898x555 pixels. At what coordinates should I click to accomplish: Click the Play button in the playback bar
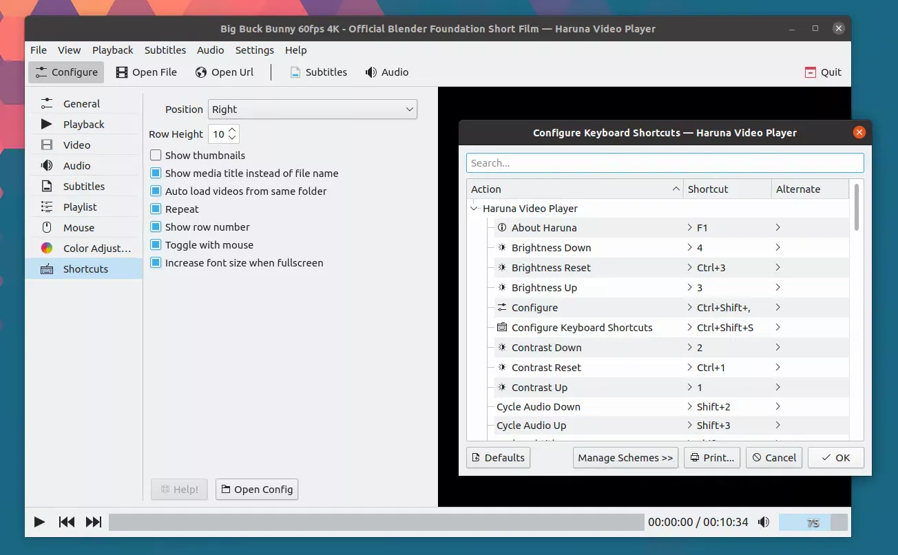click(x=39, y=522)
